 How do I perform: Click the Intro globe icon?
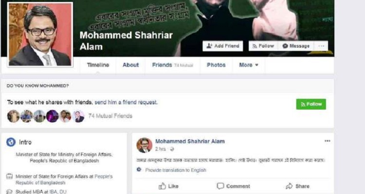(11, 142)
